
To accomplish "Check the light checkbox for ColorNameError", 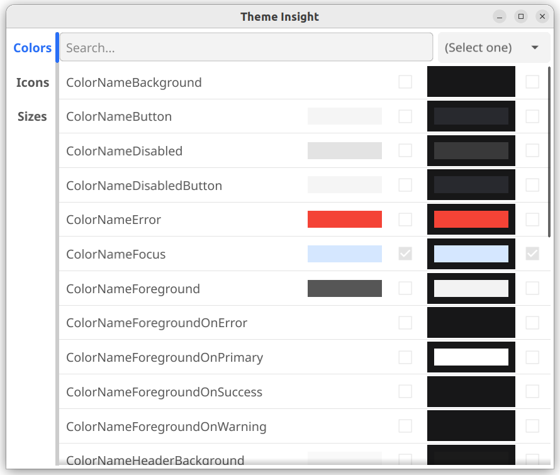I will tap(405, 220).
